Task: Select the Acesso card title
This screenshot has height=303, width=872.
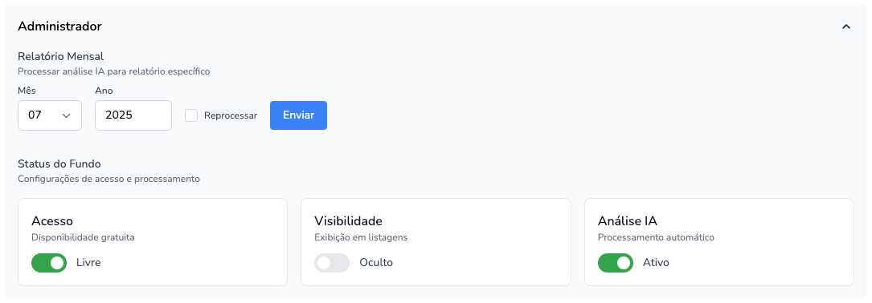Action: (52, 221)
